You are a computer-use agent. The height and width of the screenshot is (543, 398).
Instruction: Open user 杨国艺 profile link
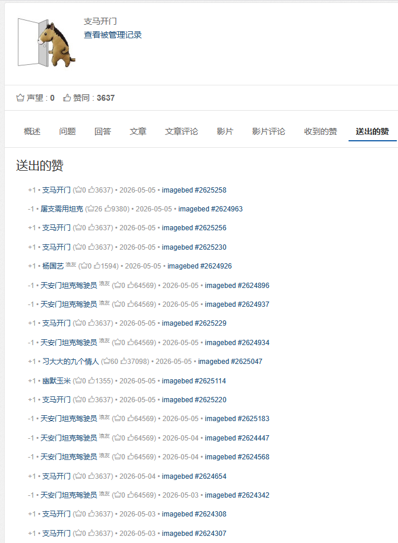pos(53,266)
